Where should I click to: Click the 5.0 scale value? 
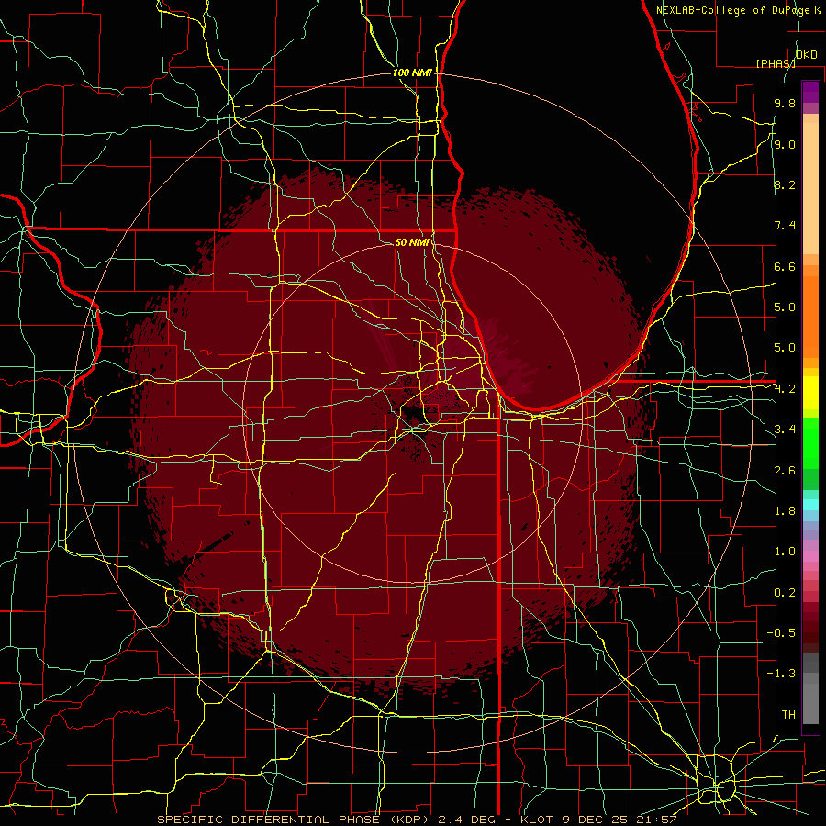785,348
